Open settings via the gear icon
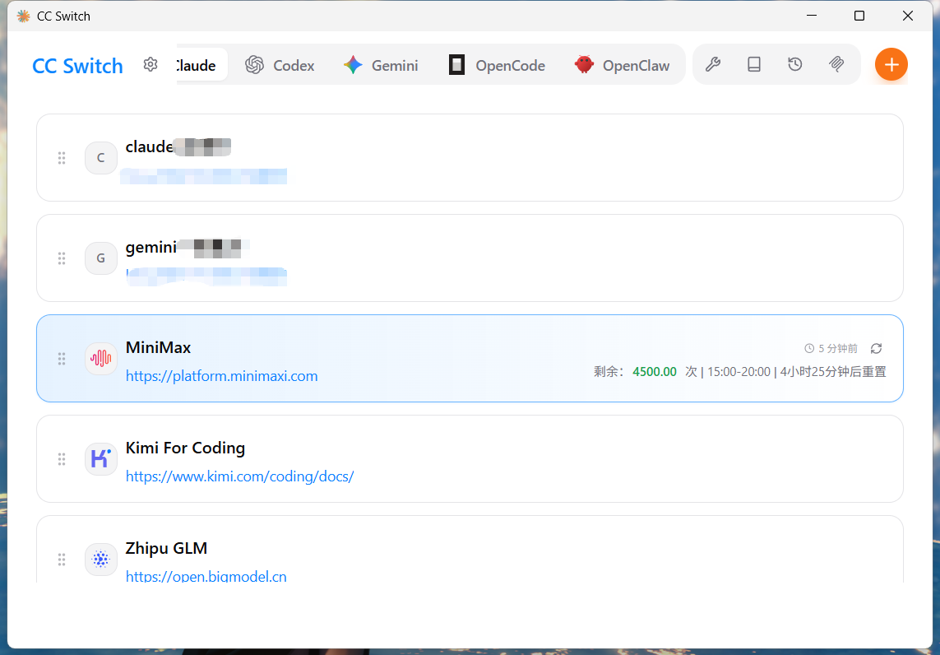Viewport: 940px width, 655px height. pyautogui.click(x=150, y=65)
